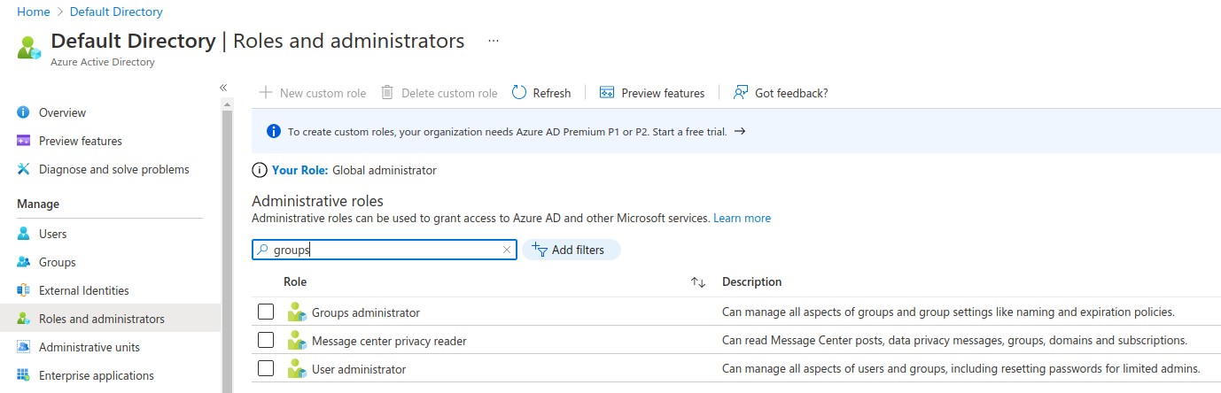Go to the Home breadcrumb link

pyautogui.click(x=34, y=12)
